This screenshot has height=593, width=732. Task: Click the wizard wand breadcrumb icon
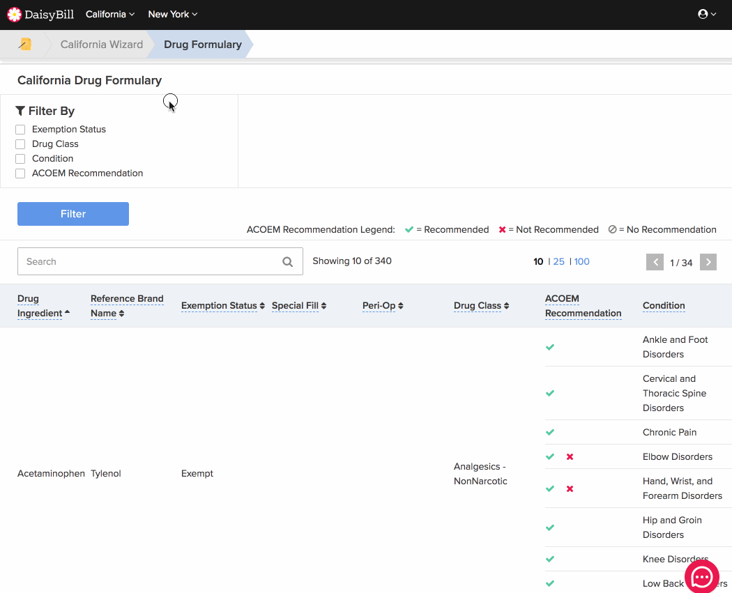click(24, 44)
